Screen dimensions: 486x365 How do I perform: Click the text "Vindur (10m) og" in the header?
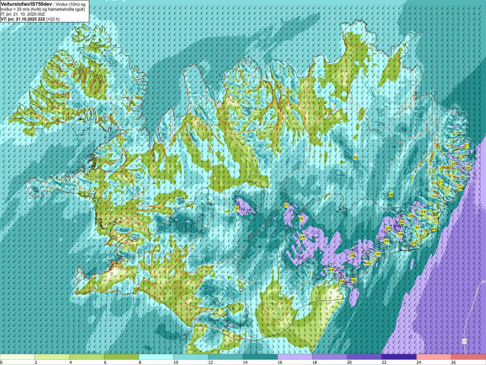(71, 4)
